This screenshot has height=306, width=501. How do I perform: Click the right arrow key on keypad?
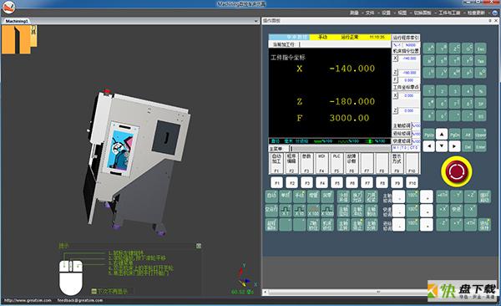point(454,146)
